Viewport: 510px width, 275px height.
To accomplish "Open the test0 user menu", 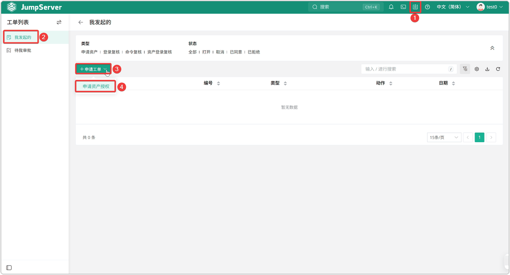I will click(x=489, y=7).
